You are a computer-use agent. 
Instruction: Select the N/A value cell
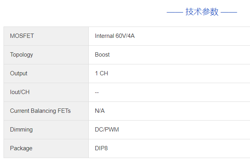(100, 111)
